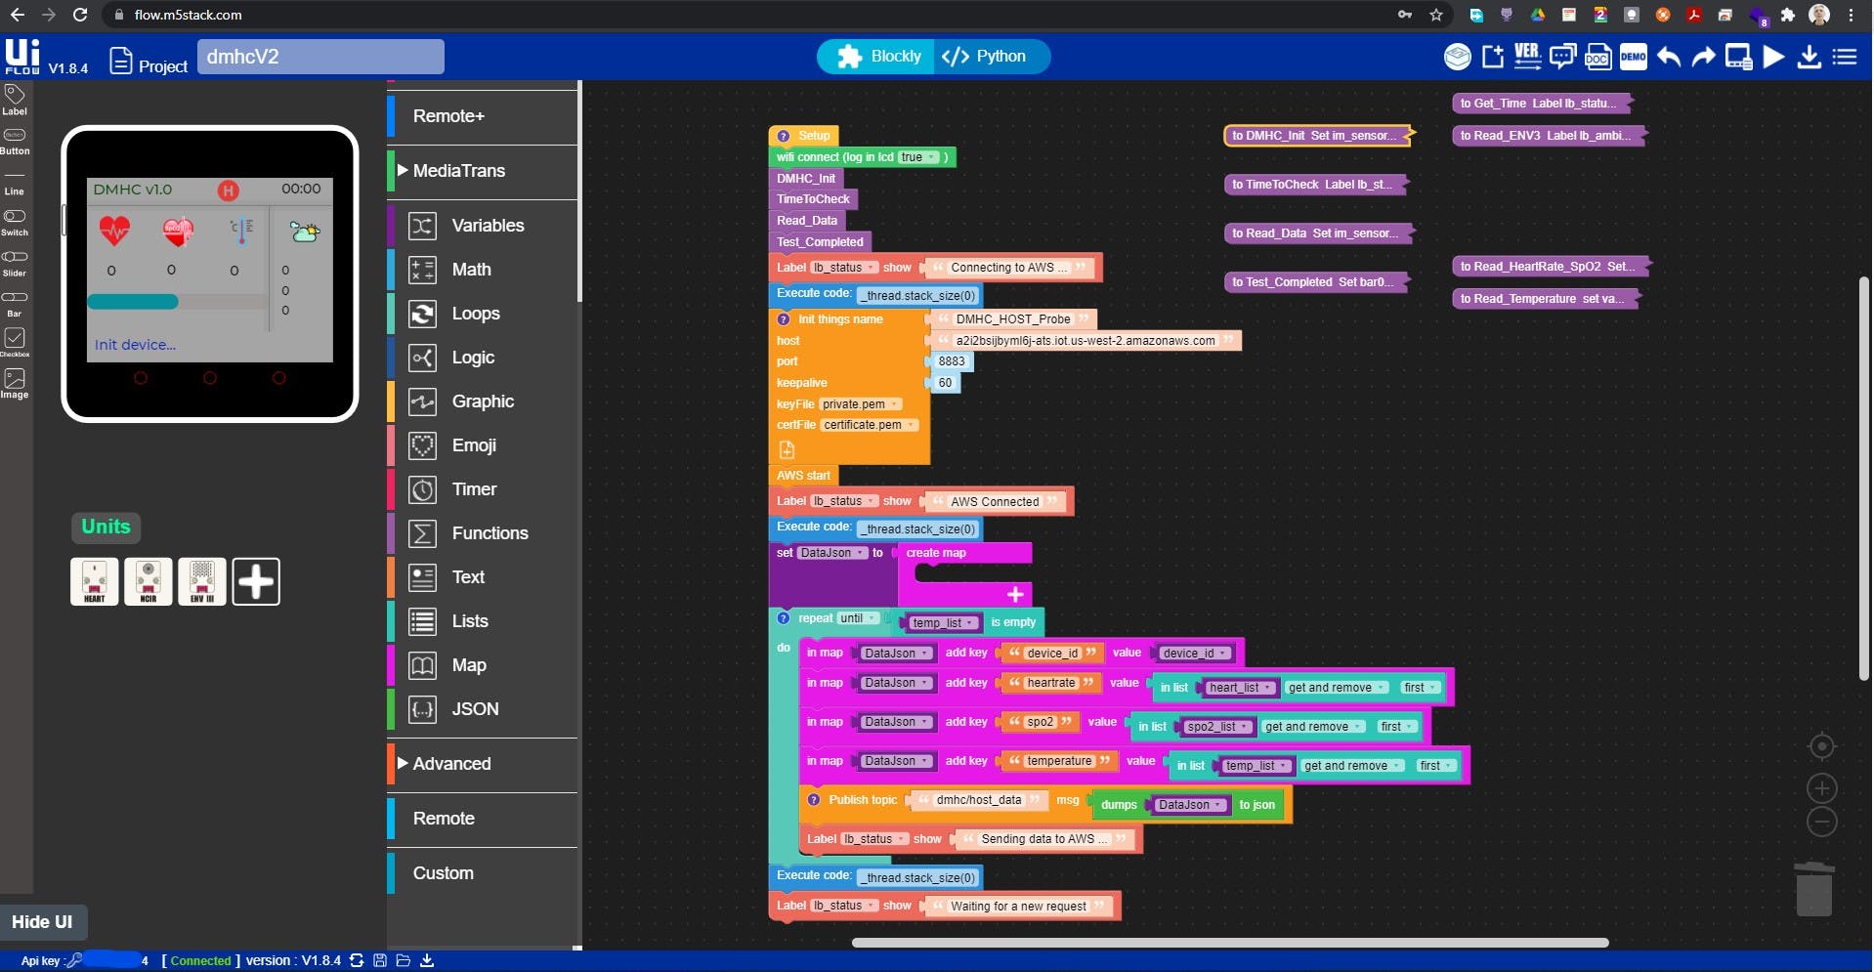Open the Remote+ category

[483, 116]
